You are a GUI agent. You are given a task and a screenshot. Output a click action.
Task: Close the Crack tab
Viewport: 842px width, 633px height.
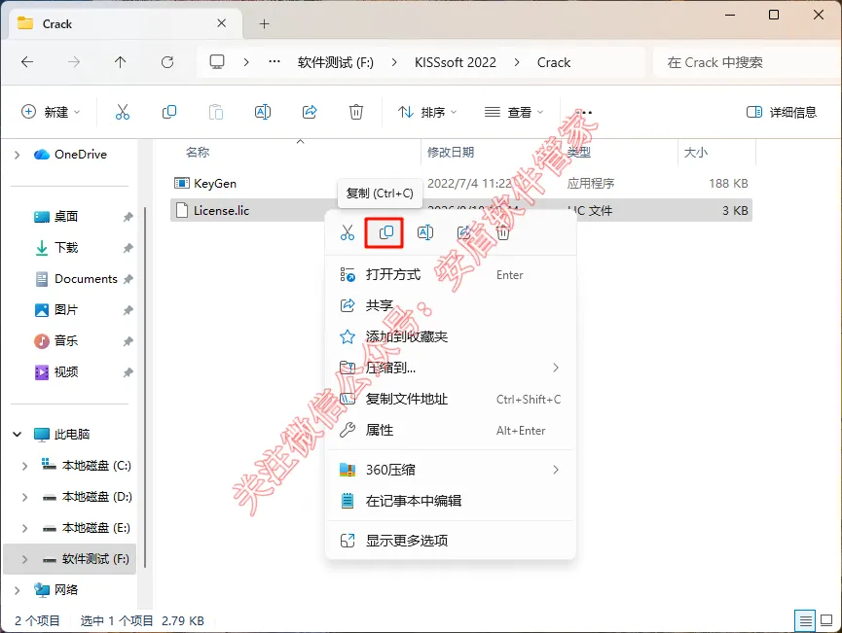click(x=221, y=23)
